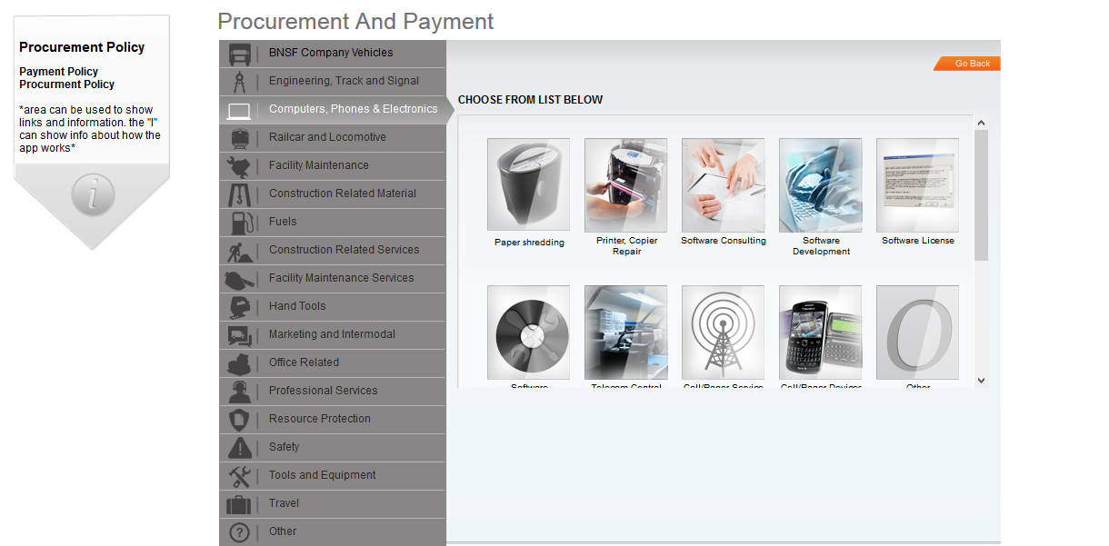This screenshot has height=546, width=1109.
Task: Select Railcar and Locomotive category
Action: click(x=333, y=138)
